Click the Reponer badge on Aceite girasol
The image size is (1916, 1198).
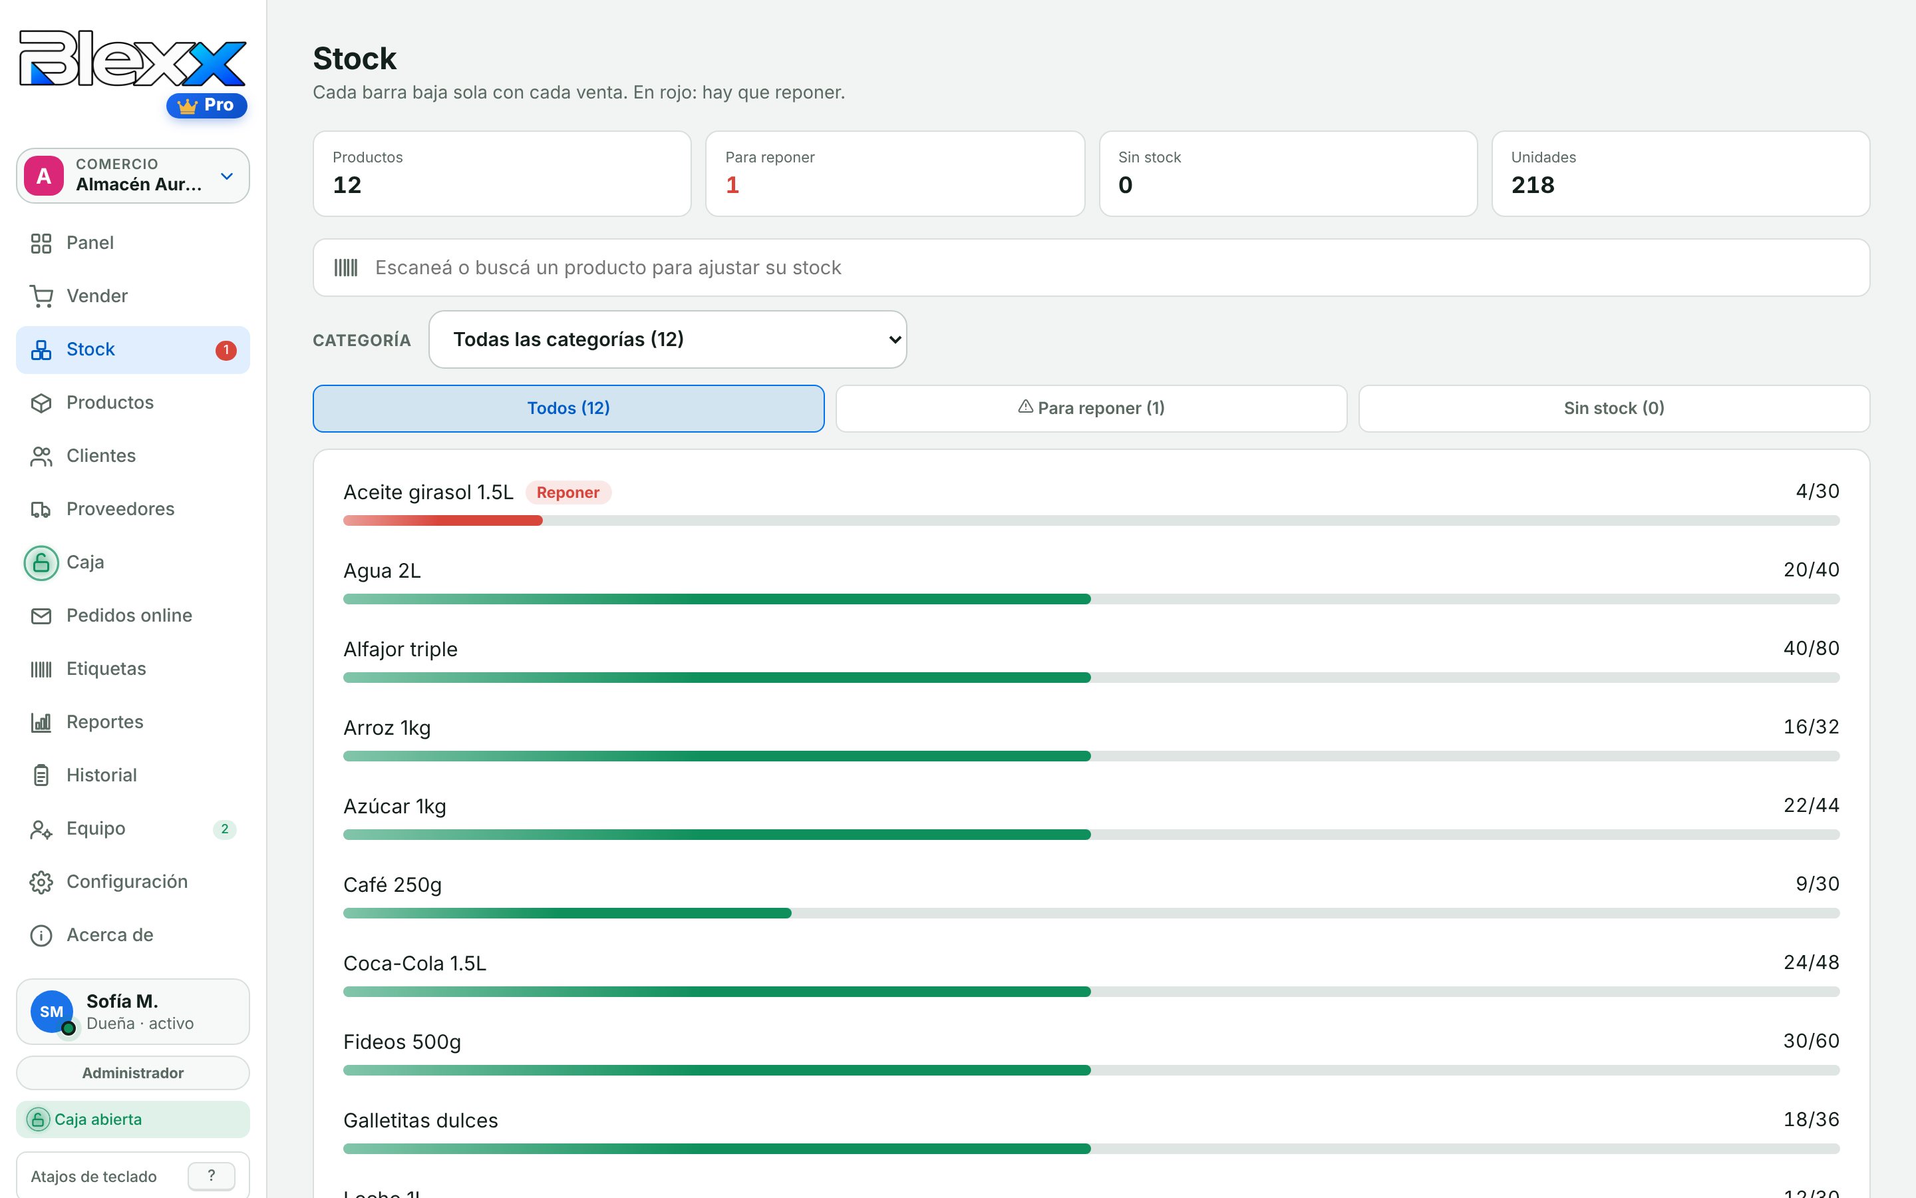point(567,492)
